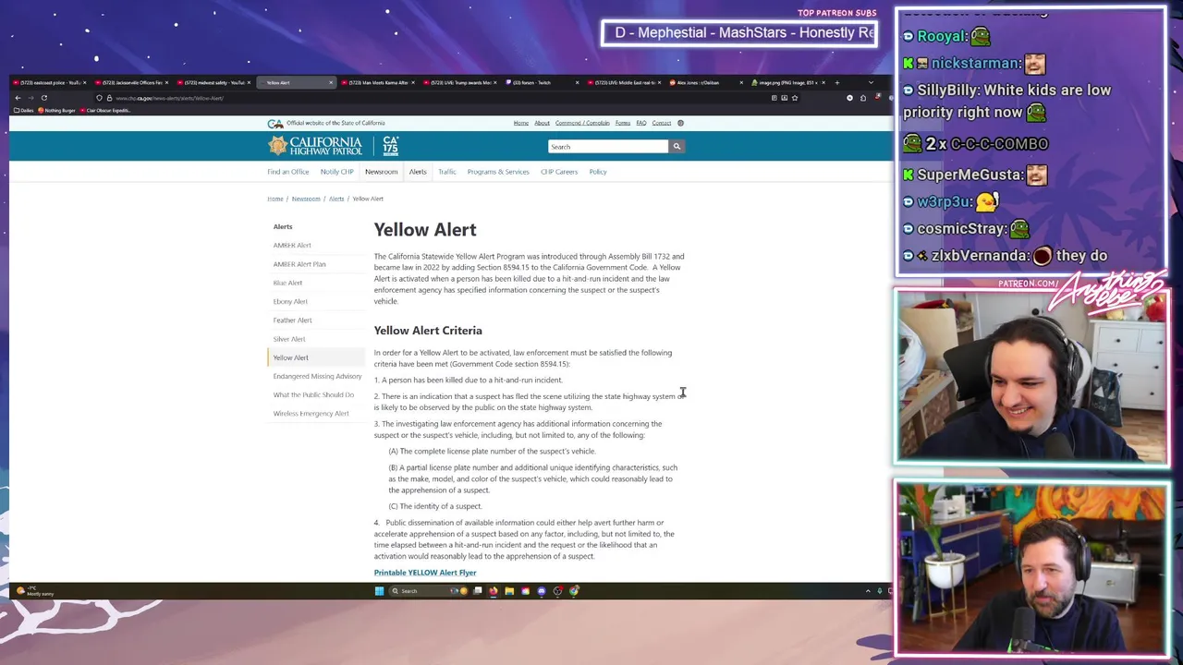This screenshot has width=1183, height=665.
Task: Open Firefox from the taskbar
Action: [x=494, y=591]
